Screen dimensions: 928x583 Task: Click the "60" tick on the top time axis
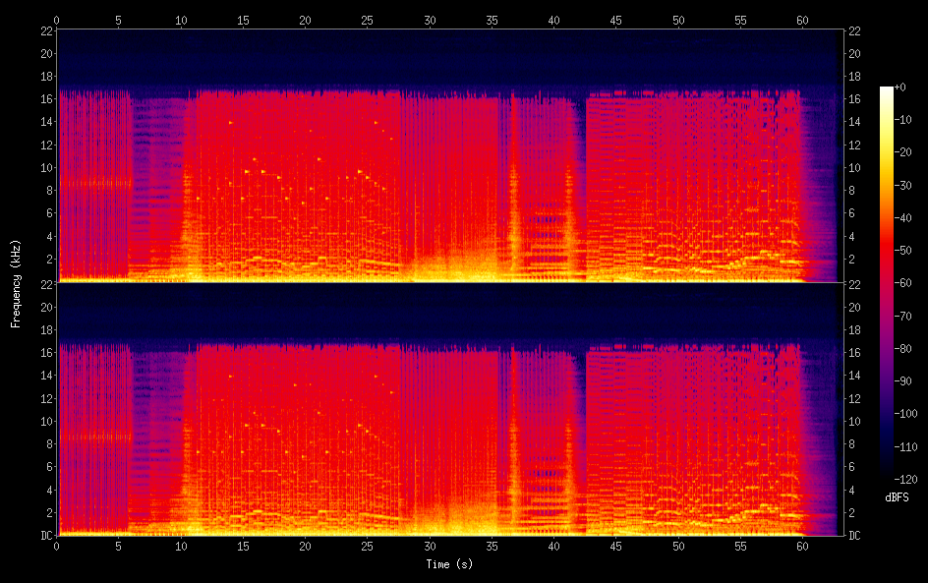pos(802,19)
